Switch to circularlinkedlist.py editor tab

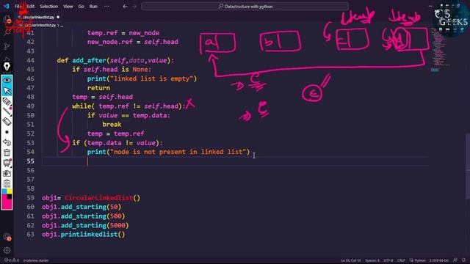pyautogui.click(x=38, y=17)
